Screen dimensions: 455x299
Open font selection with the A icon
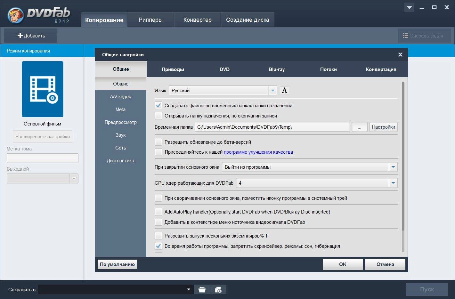coord(284,90)
